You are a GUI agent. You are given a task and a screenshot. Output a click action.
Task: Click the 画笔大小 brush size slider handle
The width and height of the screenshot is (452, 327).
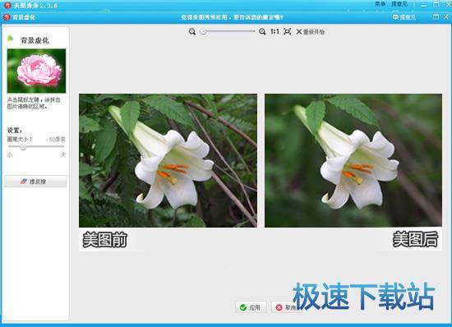[x=23, y=147]
